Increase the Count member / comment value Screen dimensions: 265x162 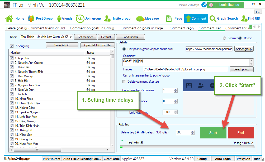coord(176,89)
